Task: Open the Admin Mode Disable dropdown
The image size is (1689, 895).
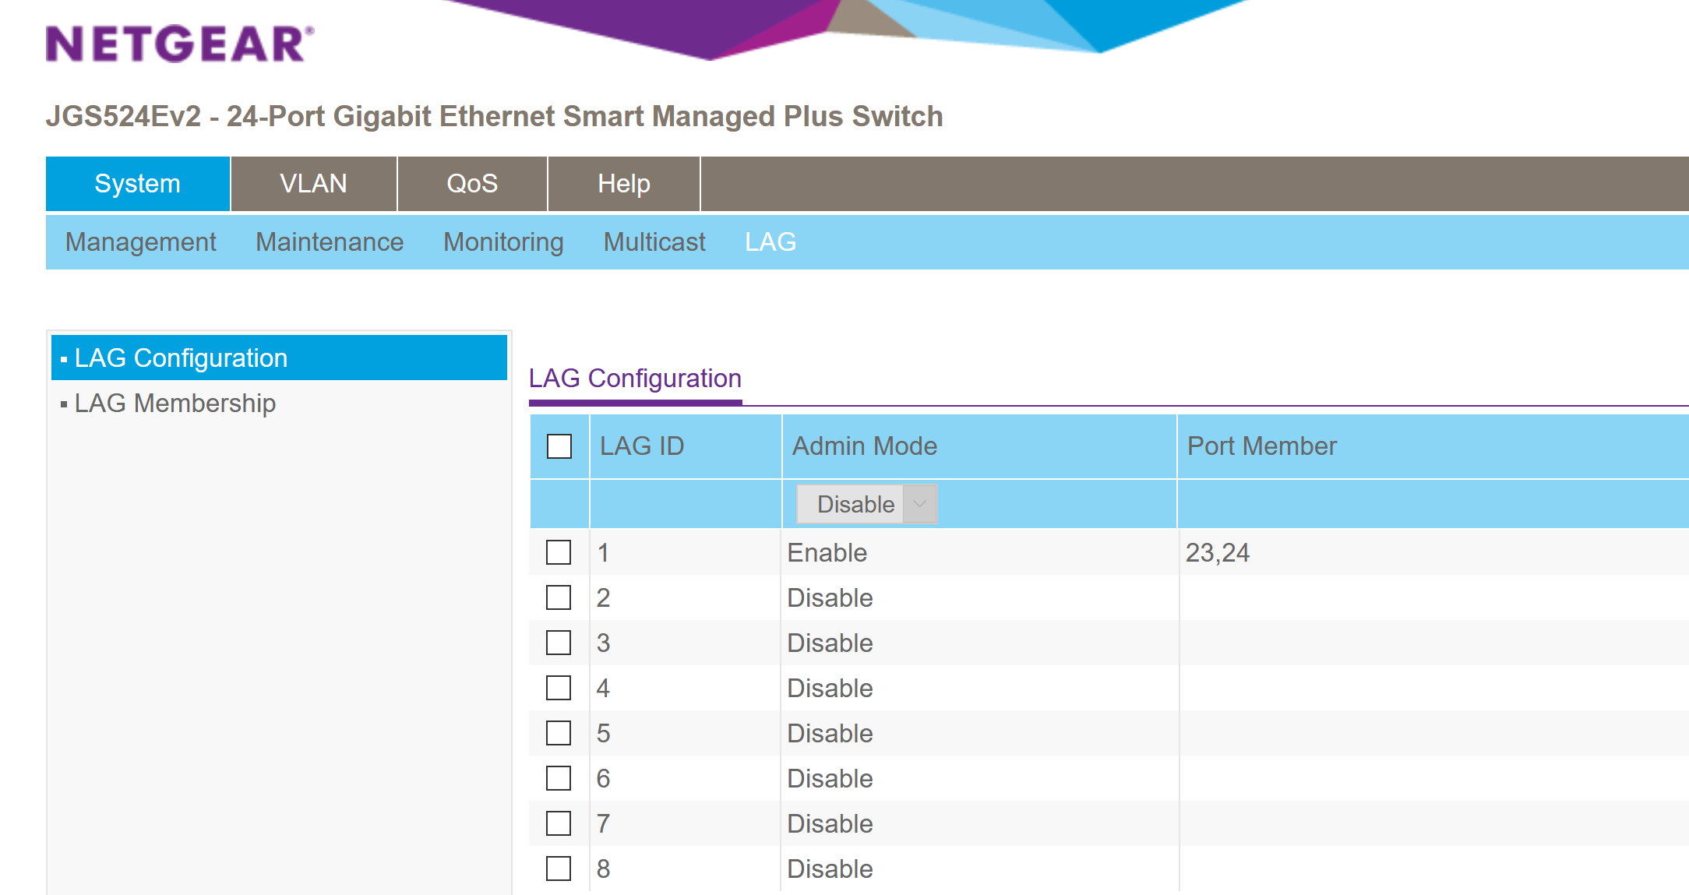Action: click(855, 504)
